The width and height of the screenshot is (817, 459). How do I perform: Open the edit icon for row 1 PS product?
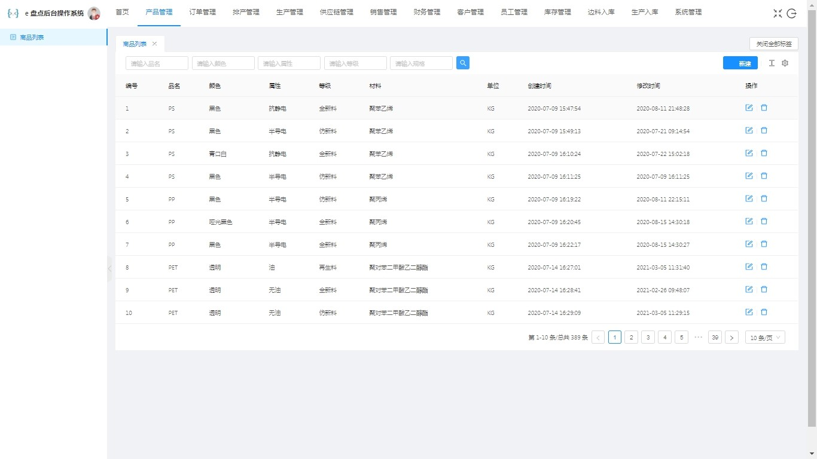(x=749, y=108)
